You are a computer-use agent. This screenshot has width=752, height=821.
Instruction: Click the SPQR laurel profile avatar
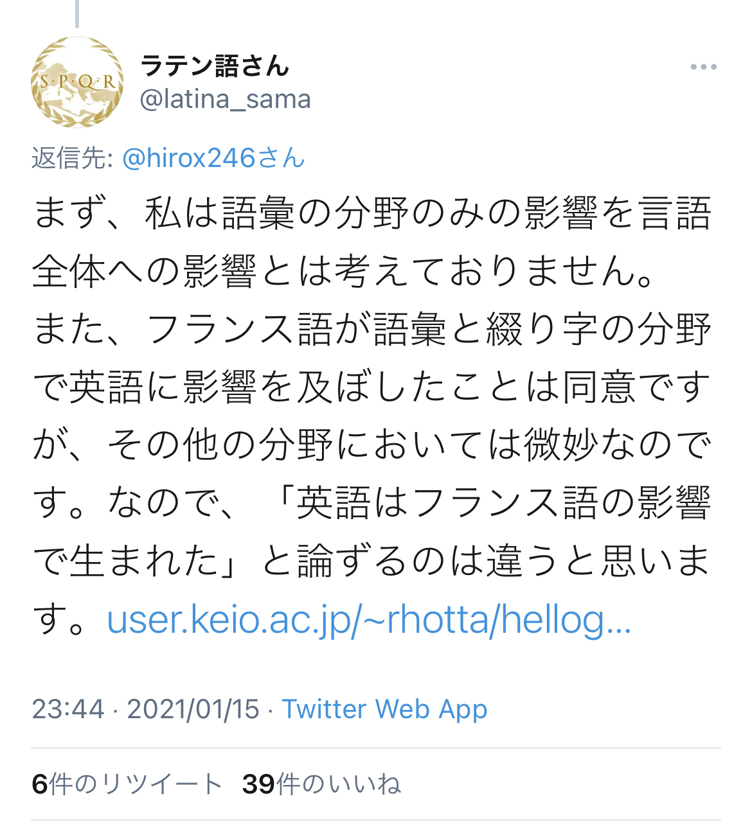[77, 82]
